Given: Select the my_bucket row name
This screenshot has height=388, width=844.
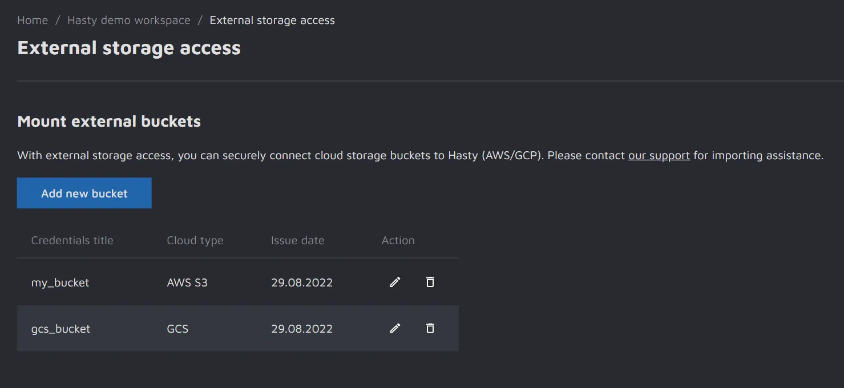Looking at the screenshot, I should (x=60, y=282).
